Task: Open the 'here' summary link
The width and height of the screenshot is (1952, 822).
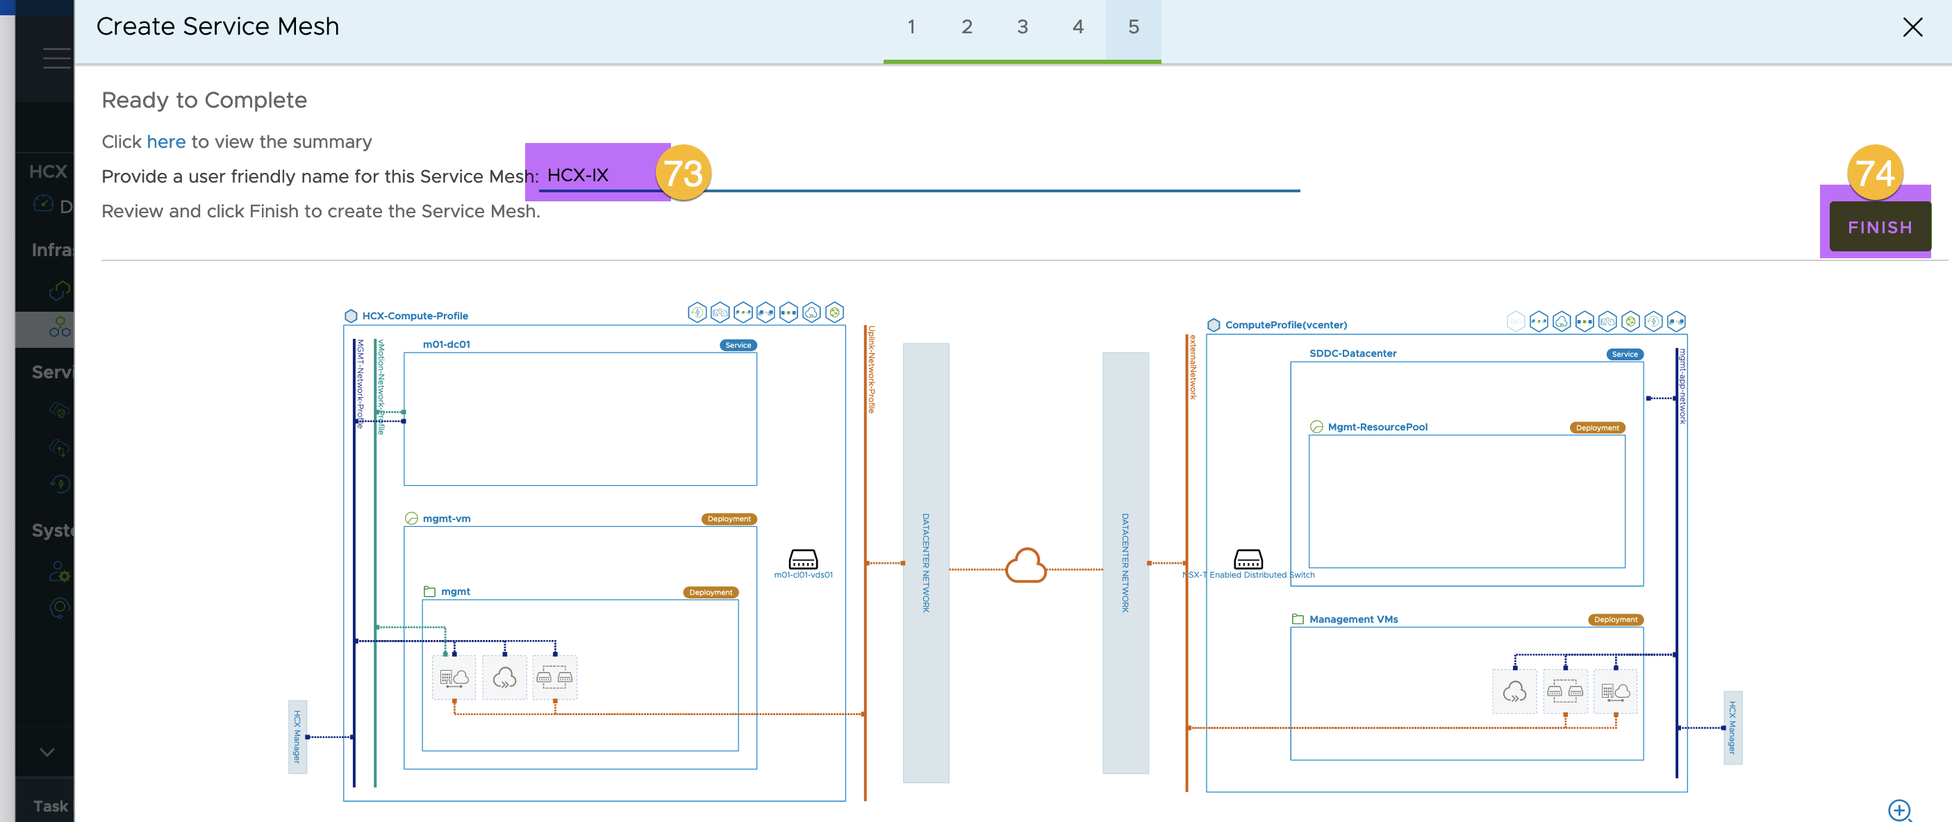Action: [x=166, y=142]
